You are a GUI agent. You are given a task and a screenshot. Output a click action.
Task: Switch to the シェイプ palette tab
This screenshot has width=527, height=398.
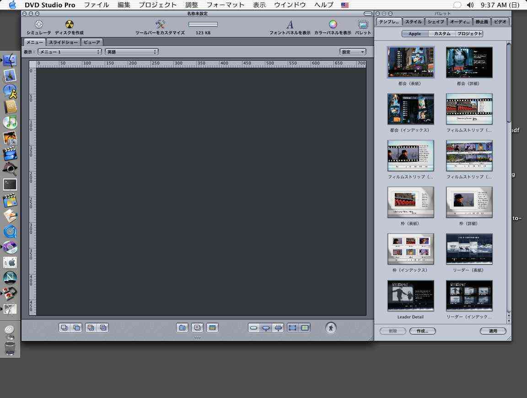click(436, 22)
